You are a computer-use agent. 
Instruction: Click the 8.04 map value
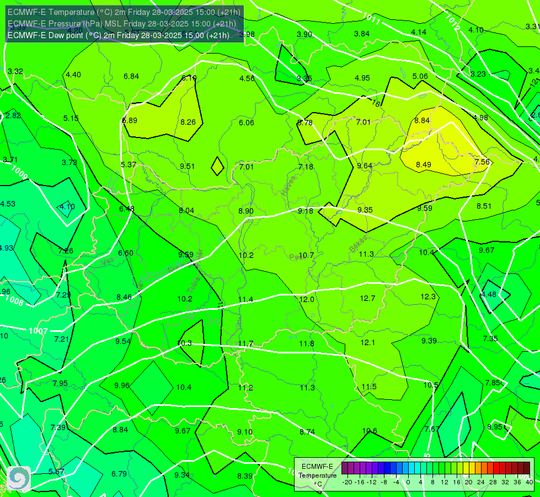pyautogui.click(x=186, y=210)
